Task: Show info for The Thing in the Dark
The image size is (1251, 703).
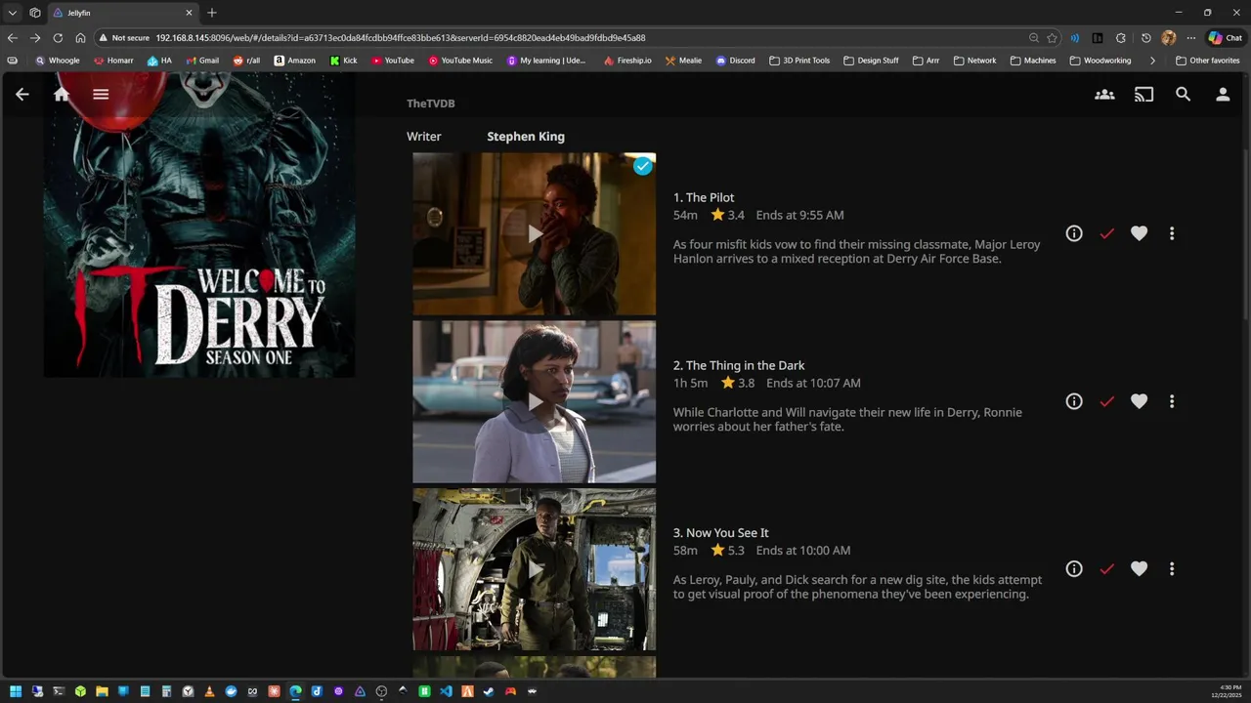Action: tap(1074, 401)
